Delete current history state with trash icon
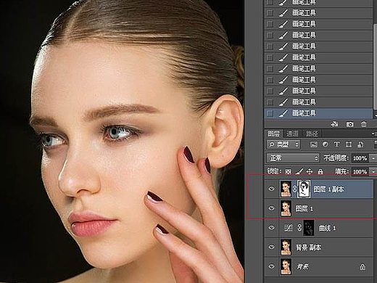 pyautogui.click(x=363, y=124)
